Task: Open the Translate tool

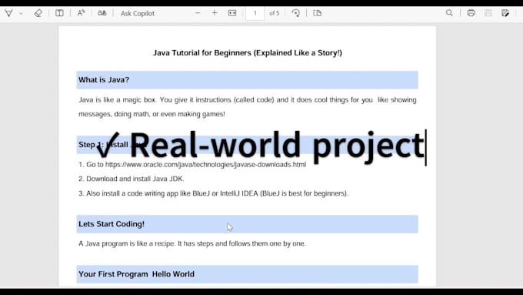Action: (102, 13)
